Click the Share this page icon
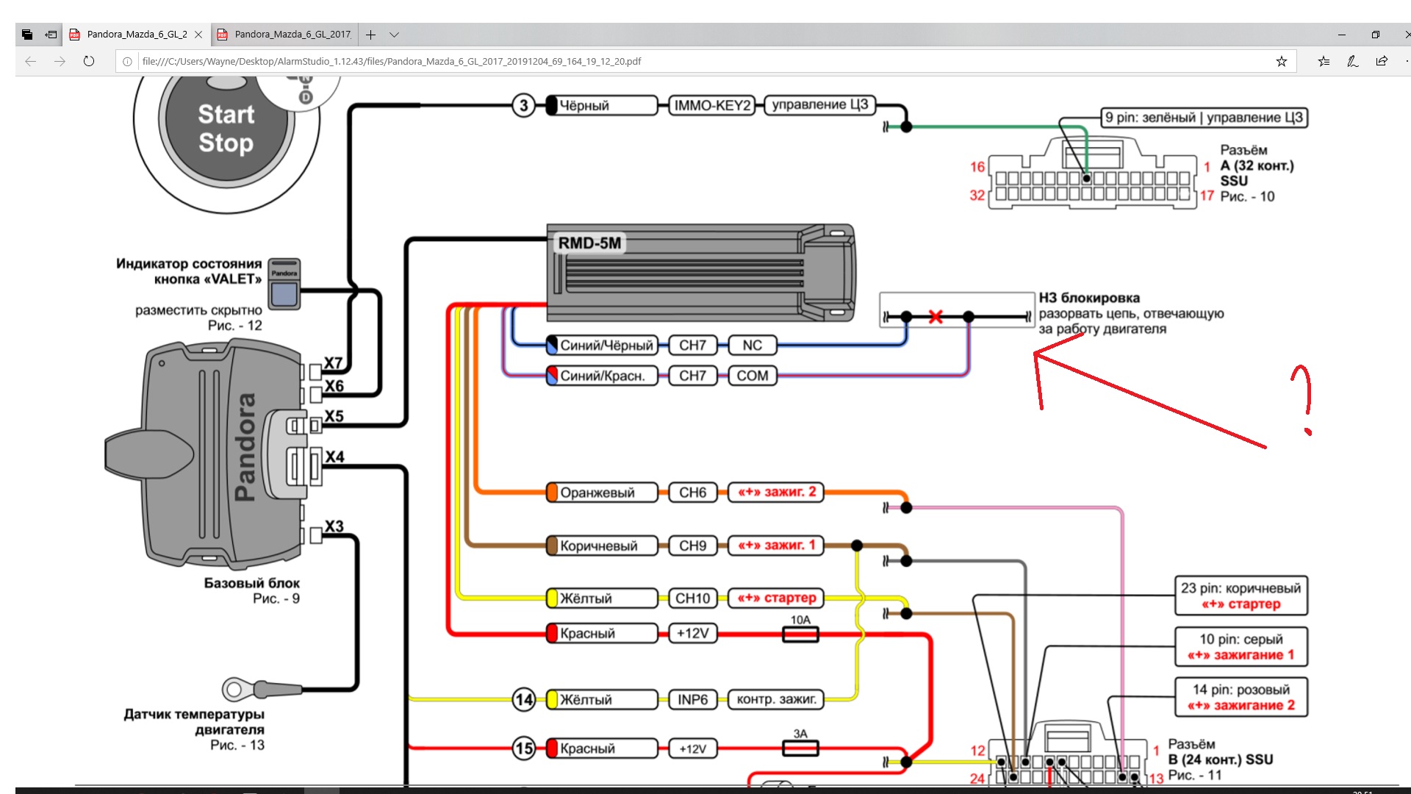Screen dimensions: 1411x794 tap(1382, 61)
